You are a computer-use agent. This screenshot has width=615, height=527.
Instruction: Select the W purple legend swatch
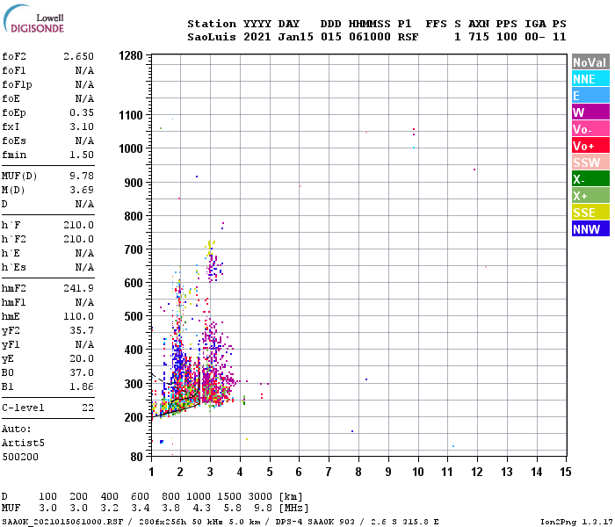pos(590,112)
